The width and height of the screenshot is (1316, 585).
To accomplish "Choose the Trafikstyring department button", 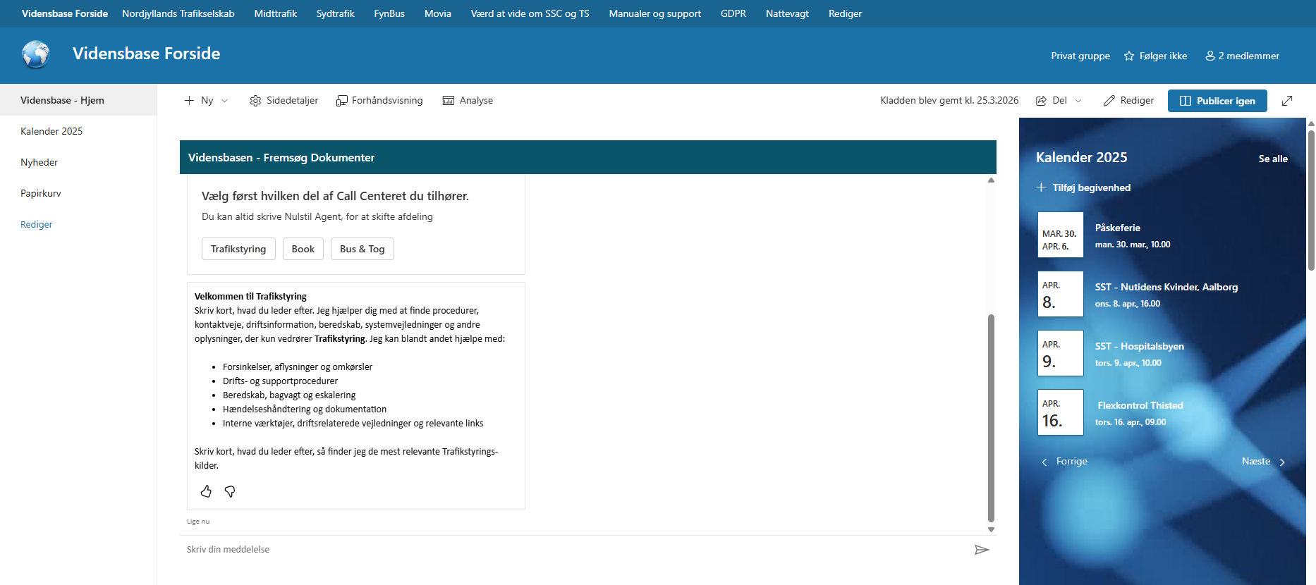I will [238, 249].
